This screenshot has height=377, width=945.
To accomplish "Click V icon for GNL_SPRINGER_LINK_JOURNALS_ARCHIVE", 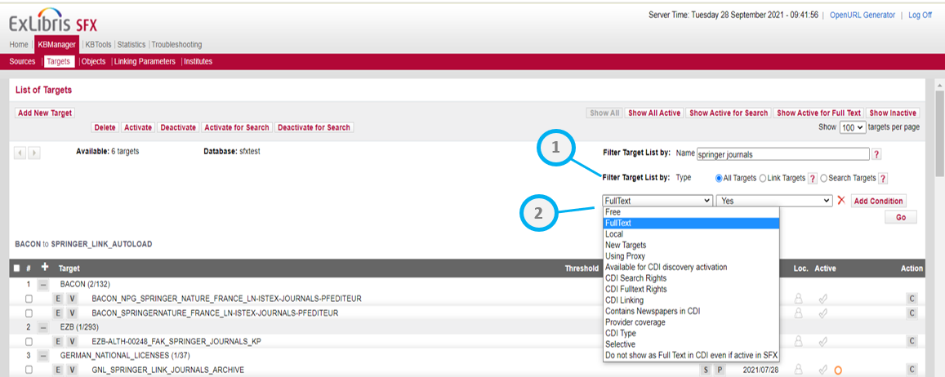I will [x=72, y=370].
